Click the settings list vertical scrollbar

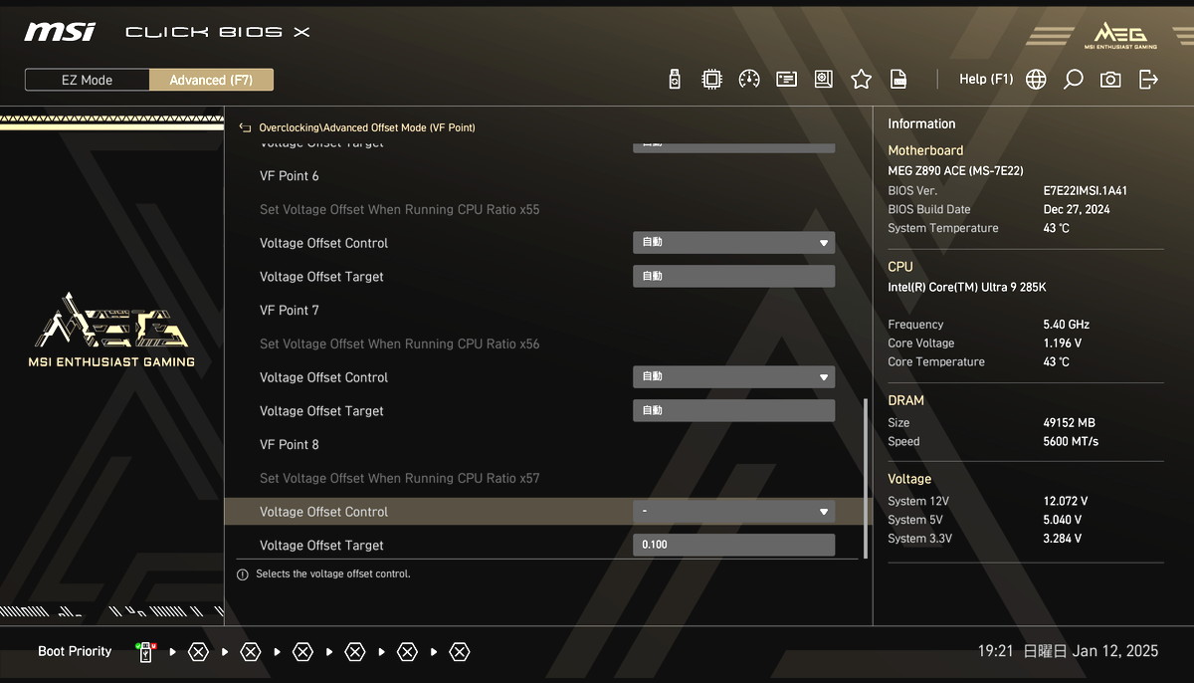pos(865,478)
